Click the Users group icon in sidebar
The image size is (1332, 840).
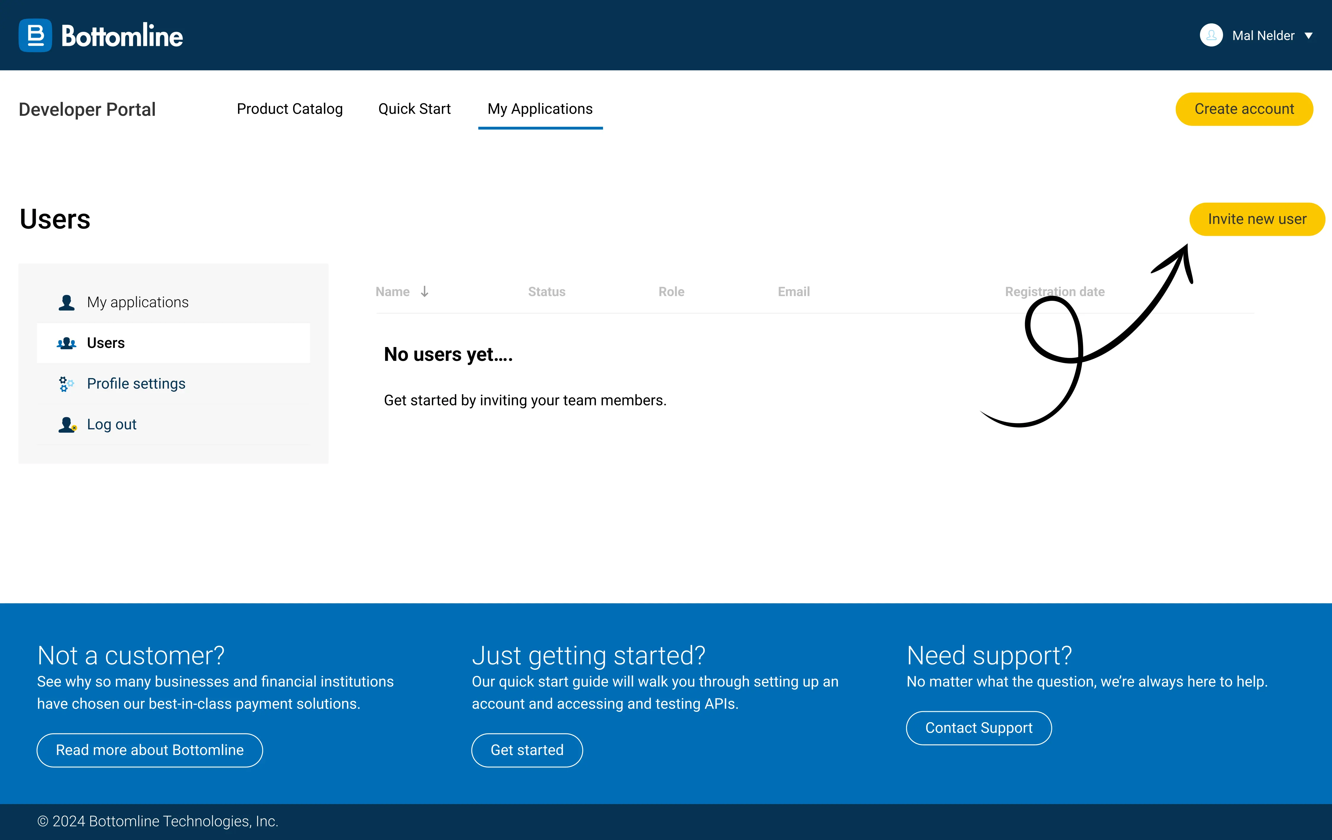pyautogui.click(x=66, y=343)
